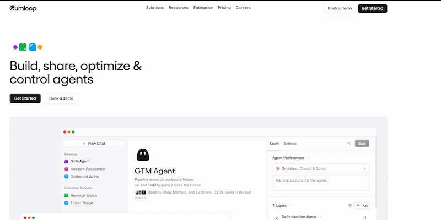Click Book a demo below the headline
Viewport: 441px width, 220px height.
pyautogui.click(x=61, y=98)
